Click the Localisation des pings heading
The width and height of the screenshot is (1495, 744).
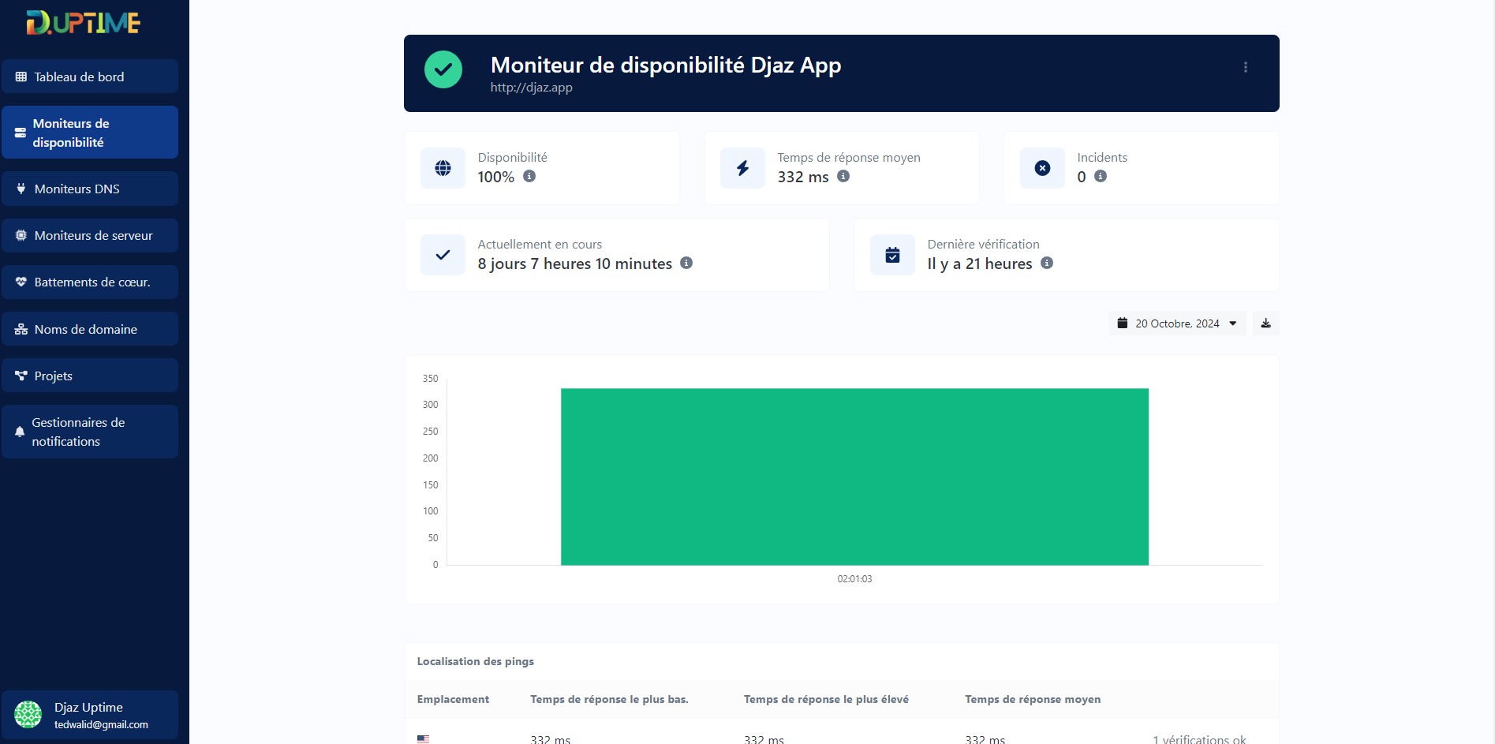pyautogui.click(x=475, y=661)
